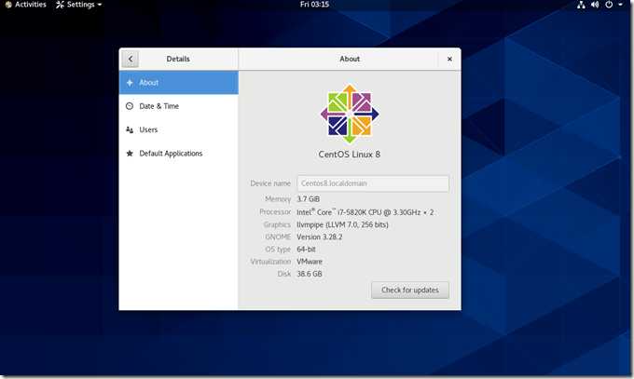Click the Graphics value llvmpipe

pos(342,224)
